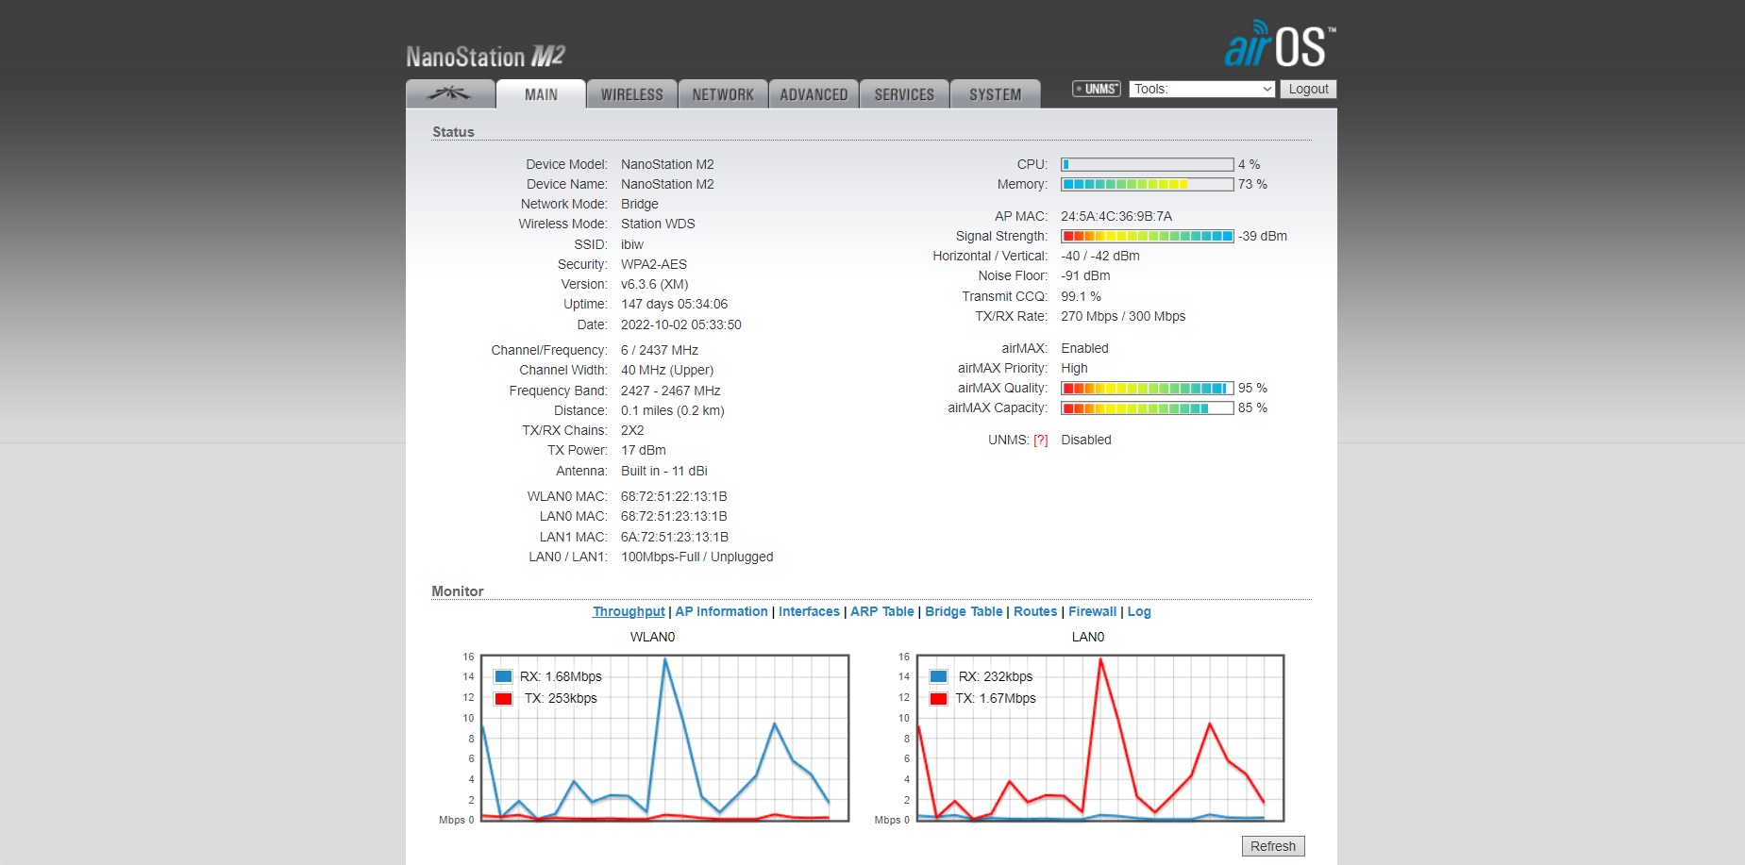
Task: Switch to the MAIN tab
Action: pos(541,94)
